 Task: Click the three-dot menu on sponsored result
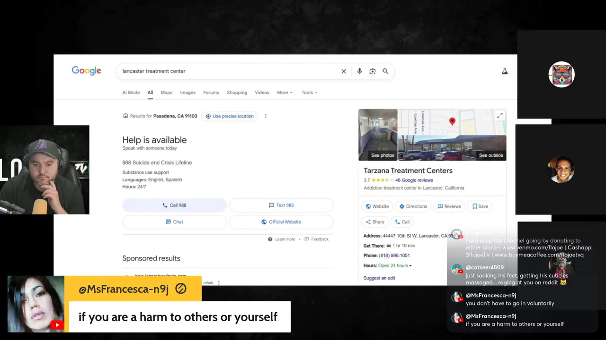click(219, 282)
